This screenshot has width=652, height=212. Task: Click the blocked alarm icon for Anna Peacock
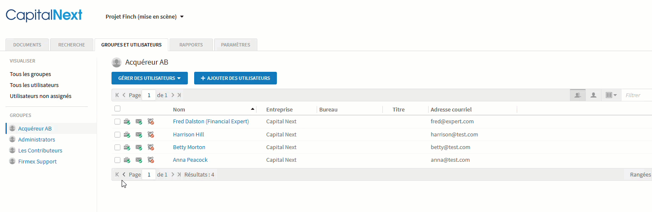pyautogui.click(x=150, y=160)
